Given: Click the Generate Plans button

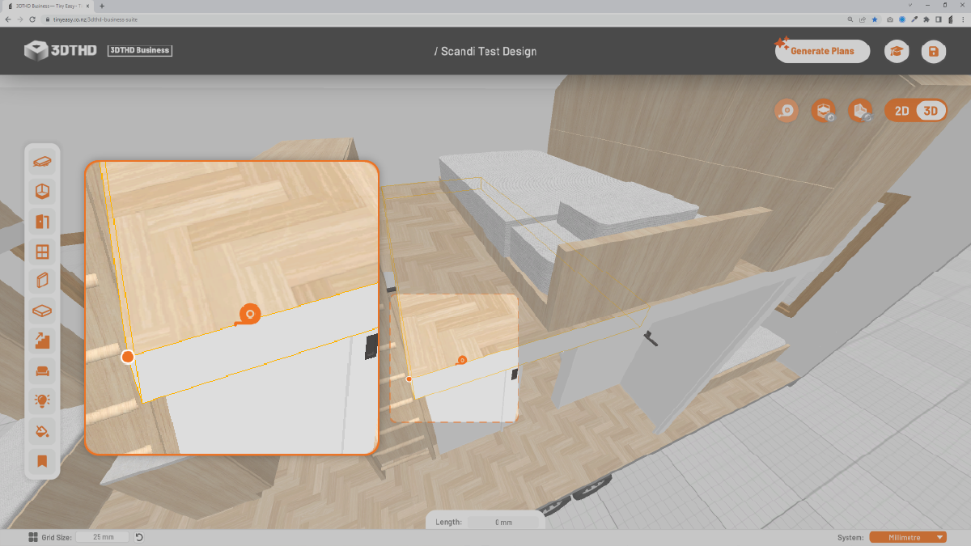Looking at the screenshot, I should [822, 51].
